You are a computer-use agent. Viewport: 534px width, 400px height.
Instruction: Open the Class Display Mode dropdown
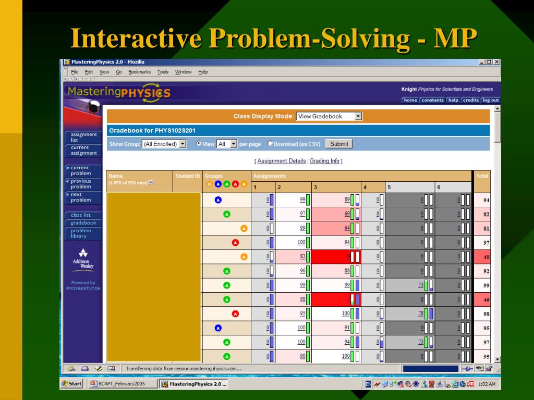pos(329,116)
